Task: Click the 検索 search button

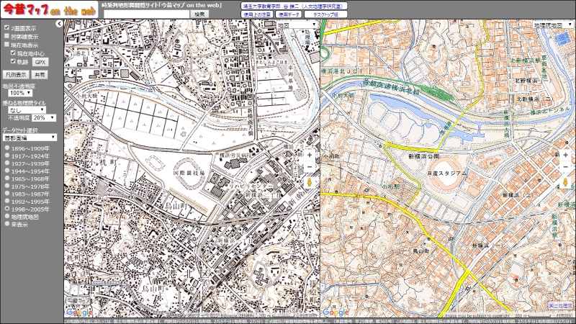Action: (x=199, y=14)
